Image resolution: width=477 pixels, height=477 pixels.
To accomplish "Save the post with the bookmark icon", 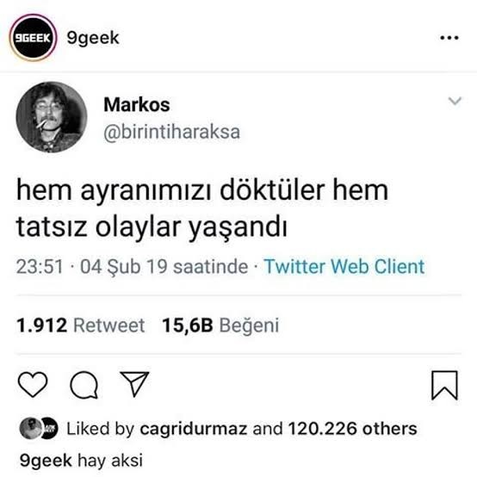I will (x=444, y=385).
